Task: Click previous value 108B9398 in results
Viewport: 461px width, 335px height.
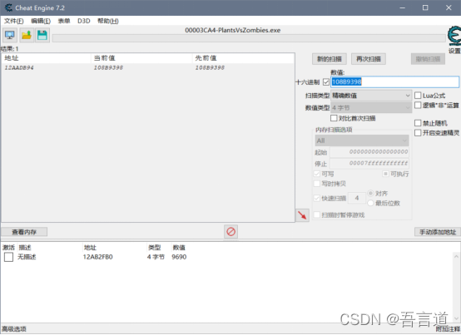Action: point(210,68)
